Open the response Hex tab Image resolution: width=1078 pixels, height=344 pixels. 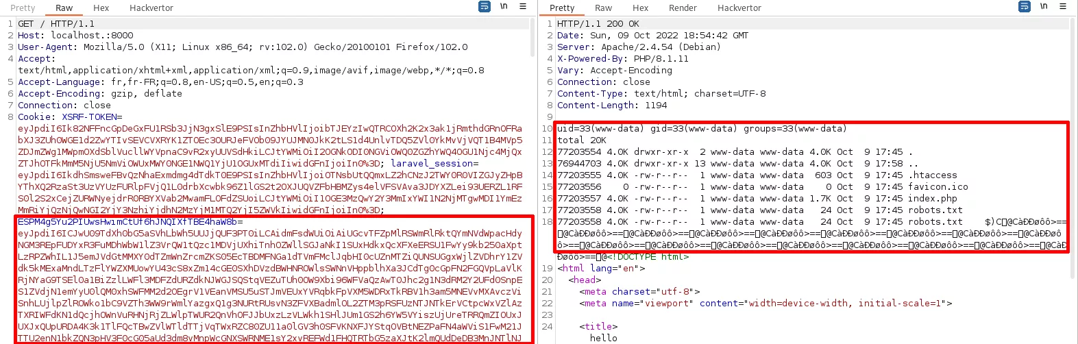(641, 8)
